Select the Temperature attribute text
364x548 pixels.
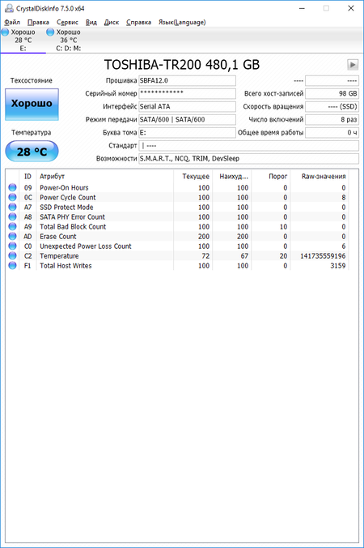click(x=59, y=256)
